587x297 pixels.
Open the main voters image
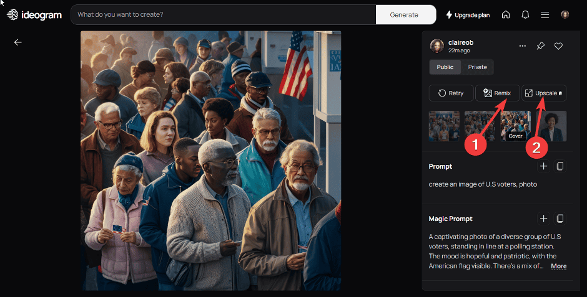tap(211, 161)
